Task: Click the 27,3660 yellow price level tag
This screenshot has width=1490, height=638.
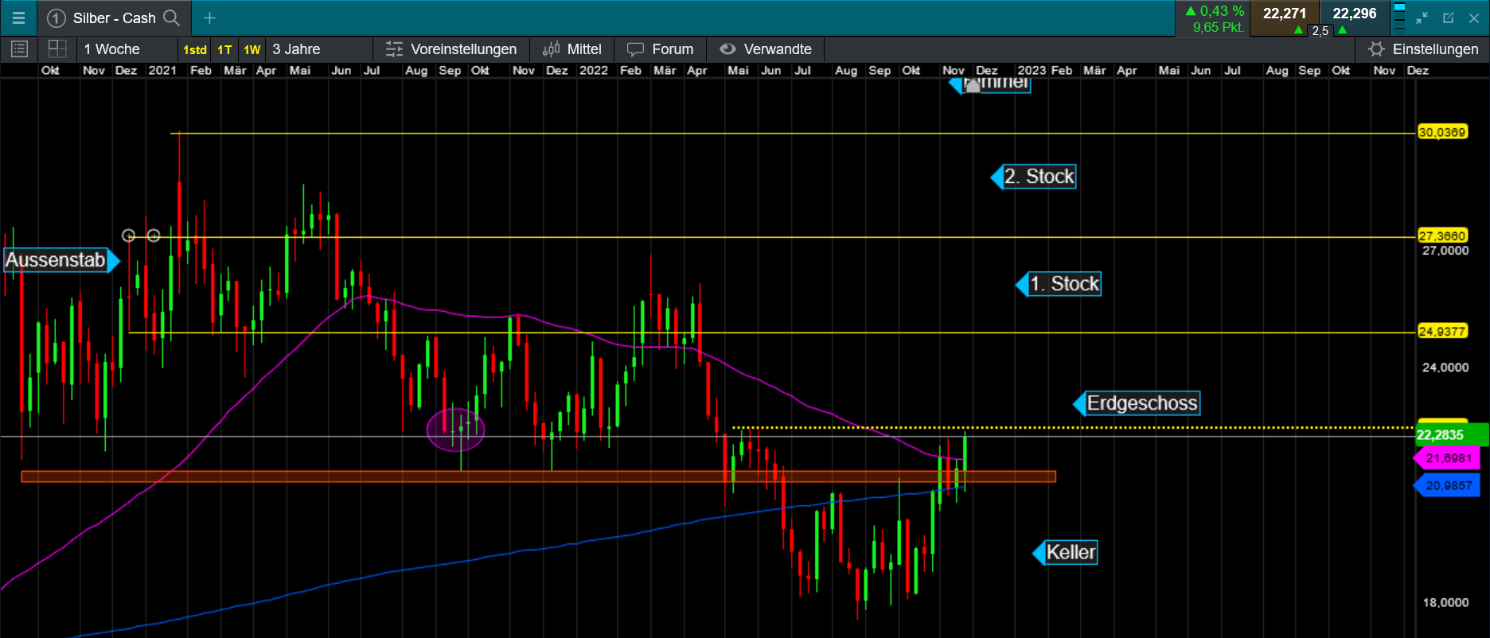Action: [1442, 235]
